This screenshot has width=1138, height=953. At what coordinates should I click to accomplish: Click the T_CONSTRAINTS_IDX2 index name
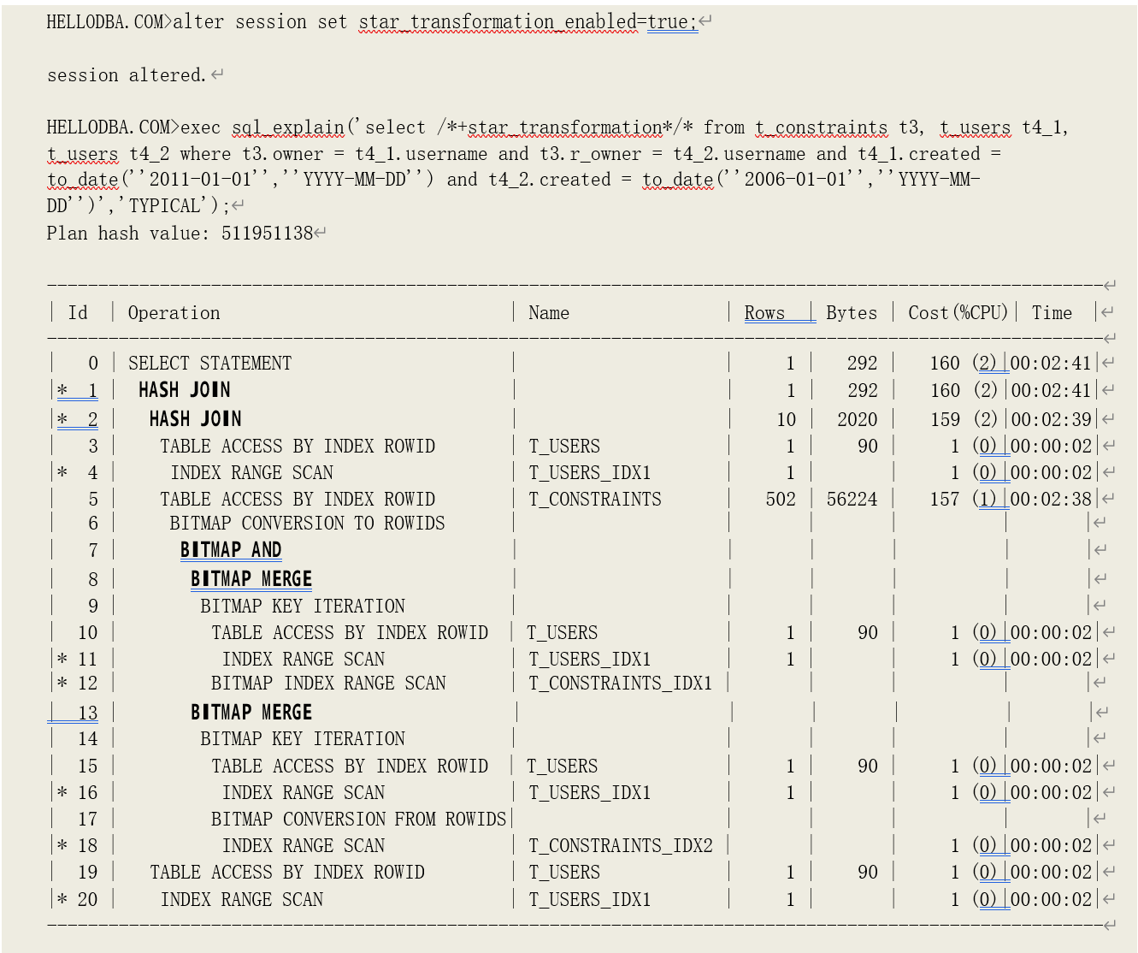coord(620,846)
